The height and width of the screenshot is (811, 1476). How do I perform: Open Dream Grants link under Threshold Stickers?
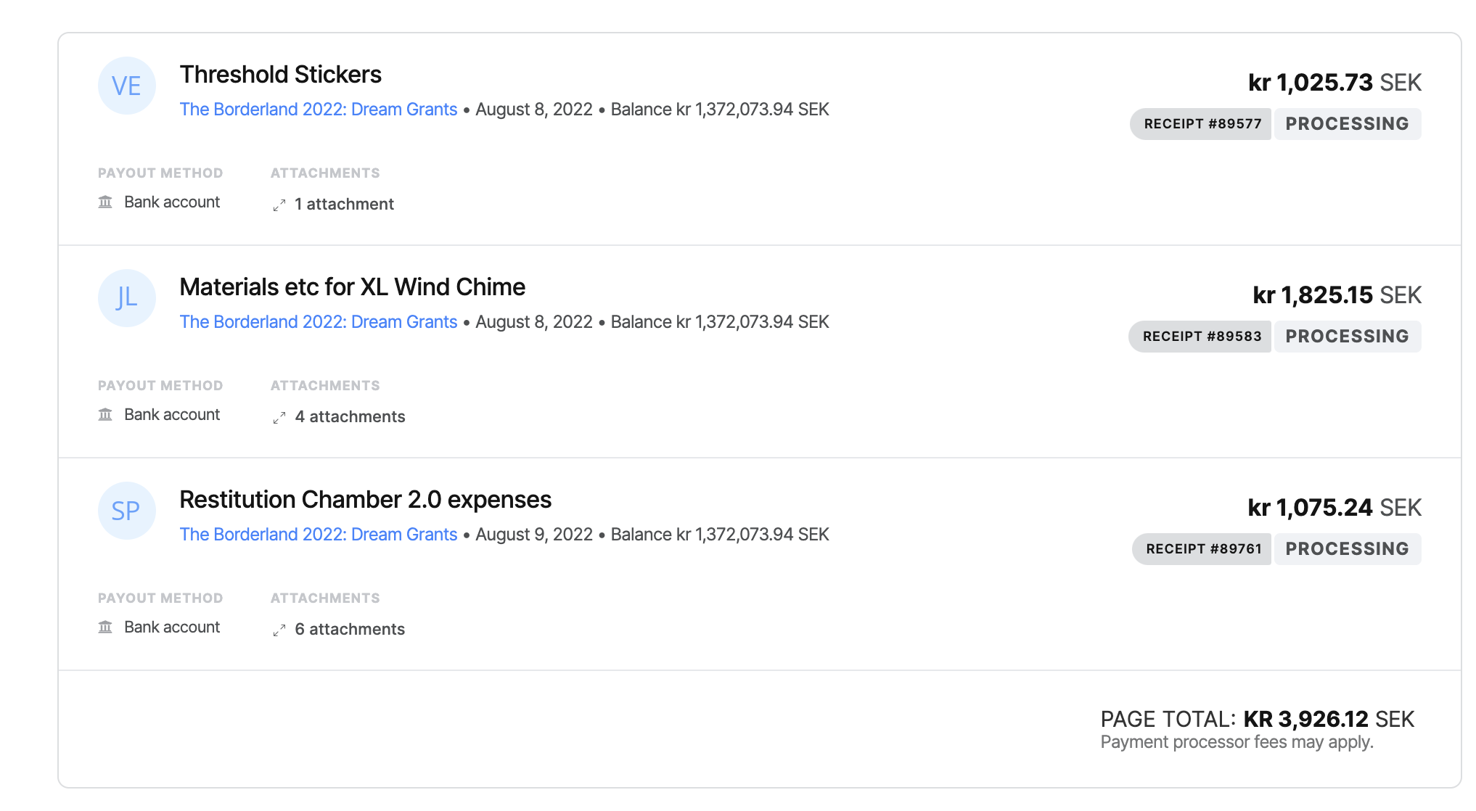point(318,110)
